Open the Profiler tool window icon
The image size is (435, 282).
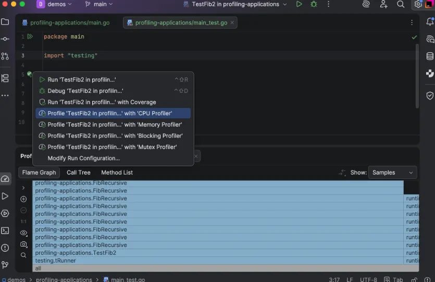click(x=5, y=179)
